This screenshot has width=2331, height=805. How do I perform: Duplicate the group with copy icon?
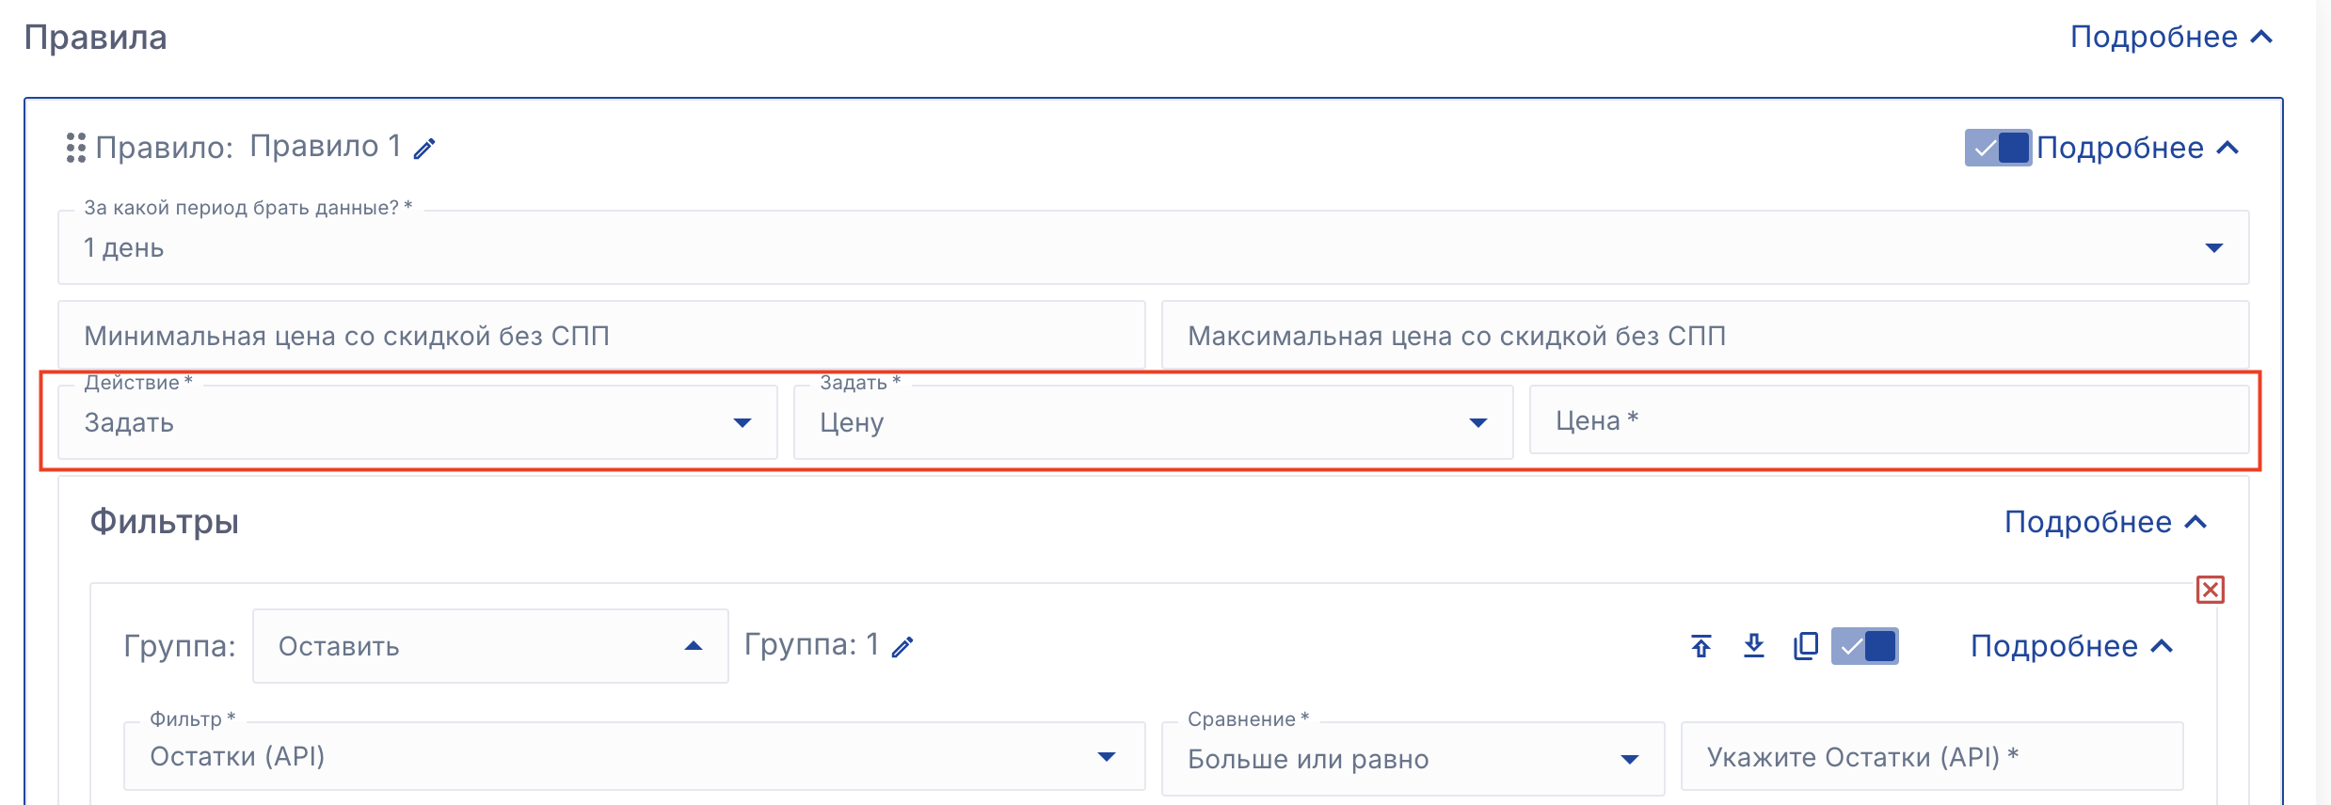(1805, 646)
